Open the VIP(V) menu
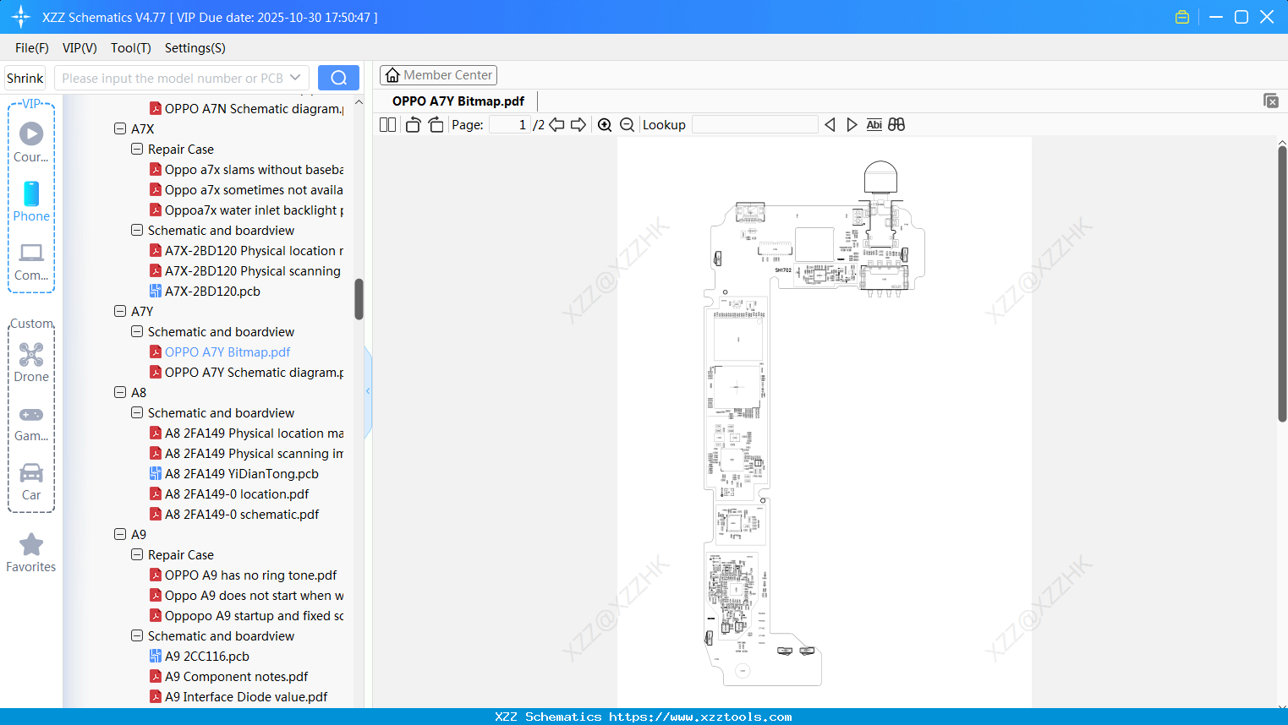This screenshot has width=1288, height=725. click(79, 48)
